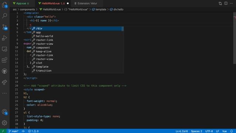The width and height of the screenshot is (236, 133).
Task: Pick the component suggestion
Action: [x=77, y=48]
